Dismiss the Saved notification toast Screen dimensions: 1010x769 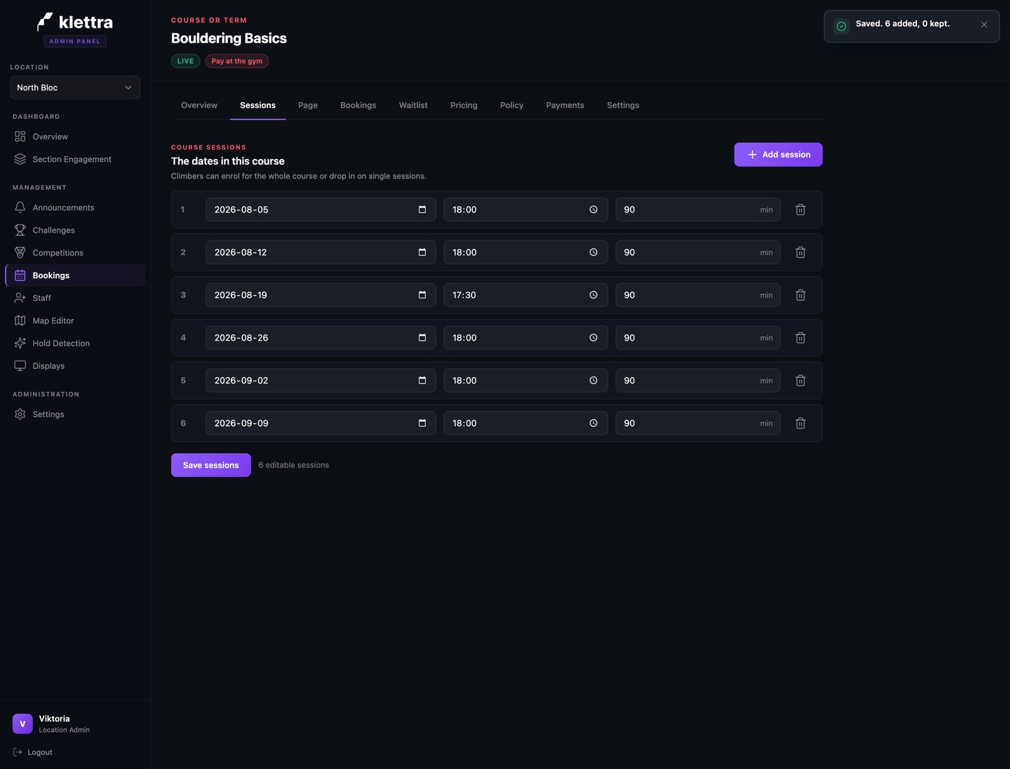(984, 25)
